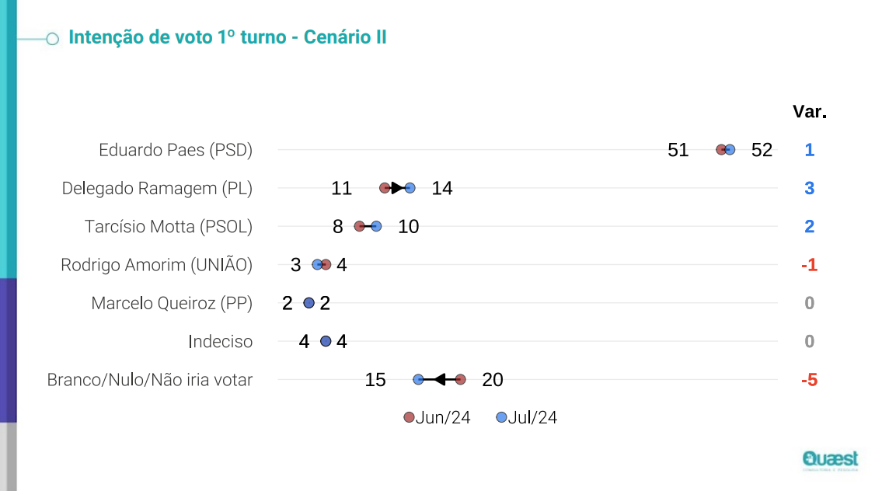Click the circle bullet beside the title
The height and width of the screenshot is (491, 875).
pyautogui.click(x=53, y=38)
